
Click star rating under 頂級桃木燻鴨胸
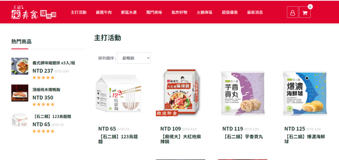[43, 105]
